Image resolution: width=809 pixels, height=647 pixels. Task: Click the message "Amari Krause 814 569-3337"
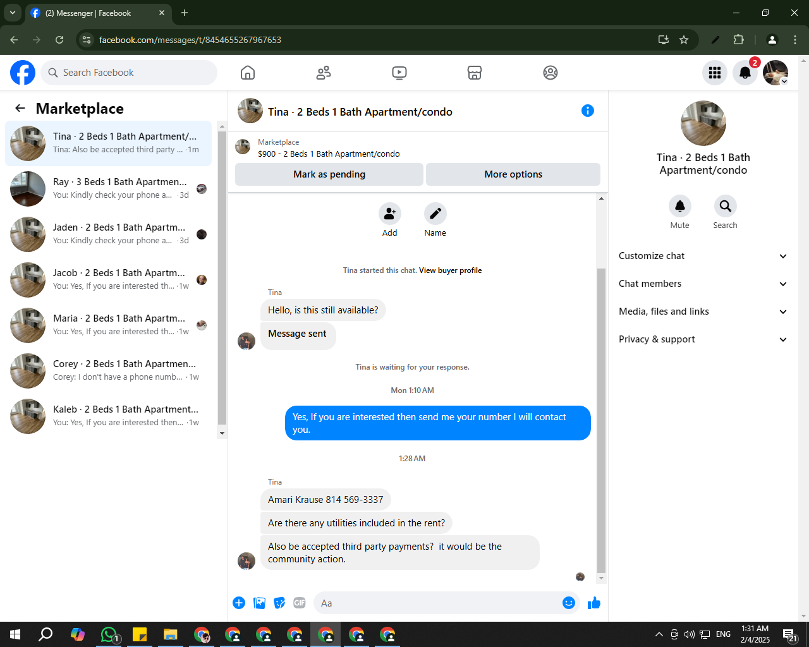[325, 500]
